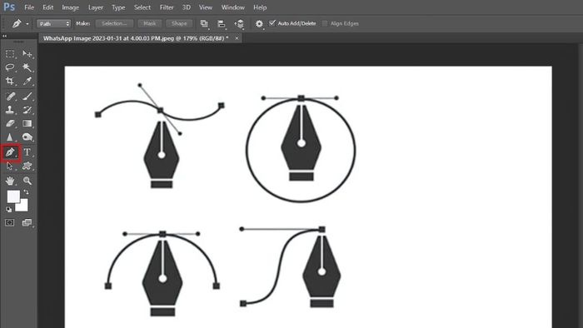Change the screen mode
Screen dimensions: 583x328
click(27, 222)
